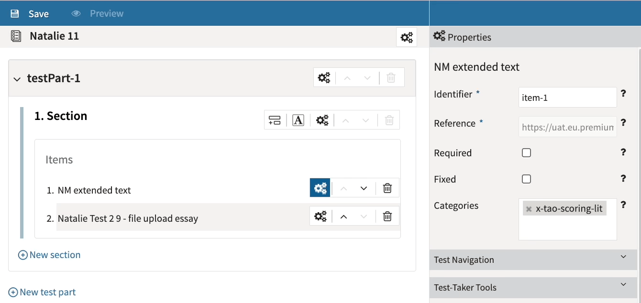Open properties for Natalie Test 2 9 item
Image resolution: width=641 pixels, height=303 pixels.
click(x=320, y=216)
